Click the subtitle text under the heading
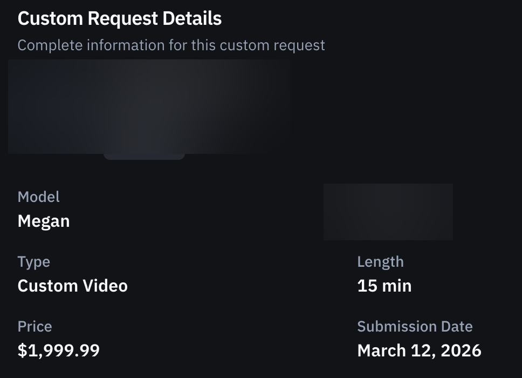Screen dimensions: 522x378 tap(171, 45)
